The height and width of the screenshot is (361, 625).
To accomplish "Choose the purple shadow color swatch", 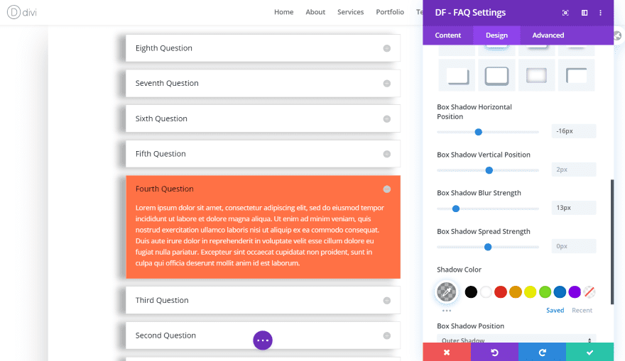I will [575, 291].
